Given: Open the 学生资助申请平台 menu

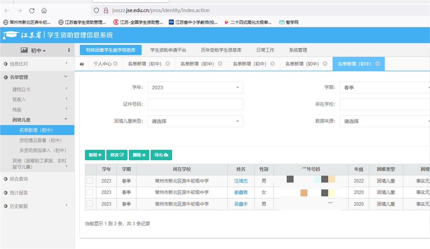Looking at the screenshot, I should pos(168,50).
